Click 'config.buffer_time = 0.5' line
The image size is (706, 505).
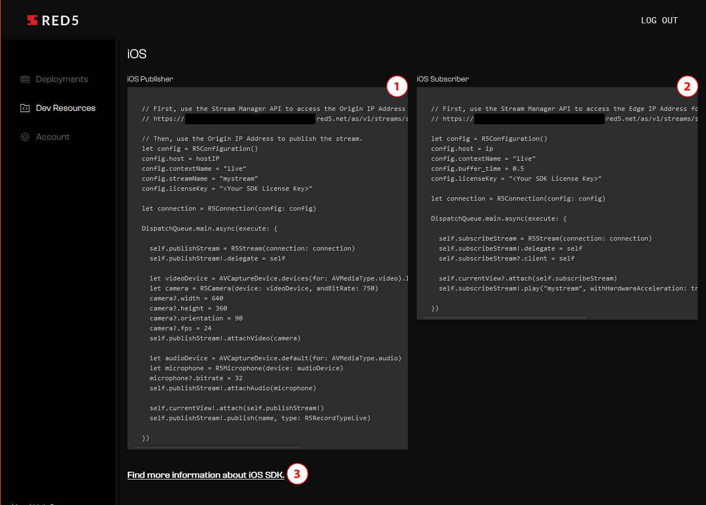[478, 169]
